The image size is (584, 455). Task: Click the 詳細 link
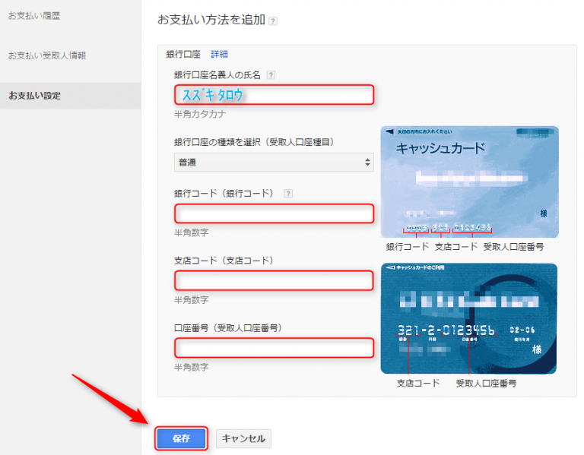219,54
